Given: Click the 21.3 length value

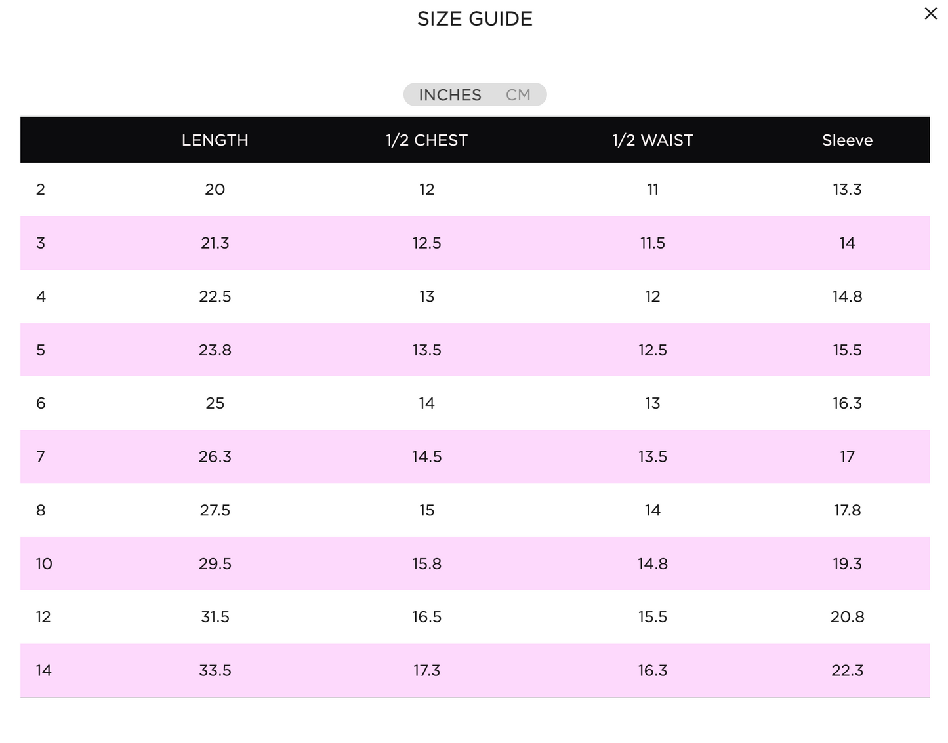Looking at the screenshot, I should pos(215,243).
